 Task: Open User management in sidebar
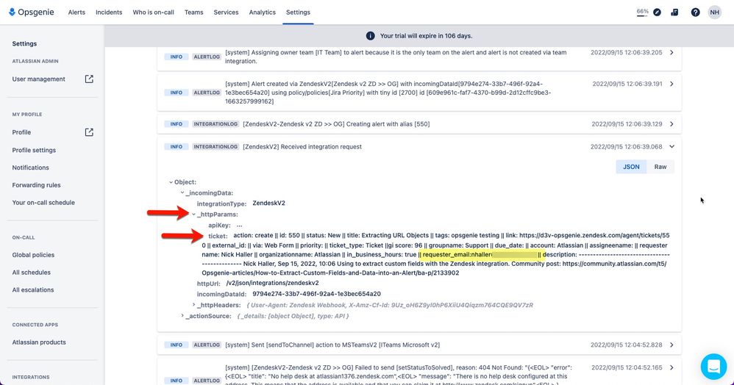39,79
